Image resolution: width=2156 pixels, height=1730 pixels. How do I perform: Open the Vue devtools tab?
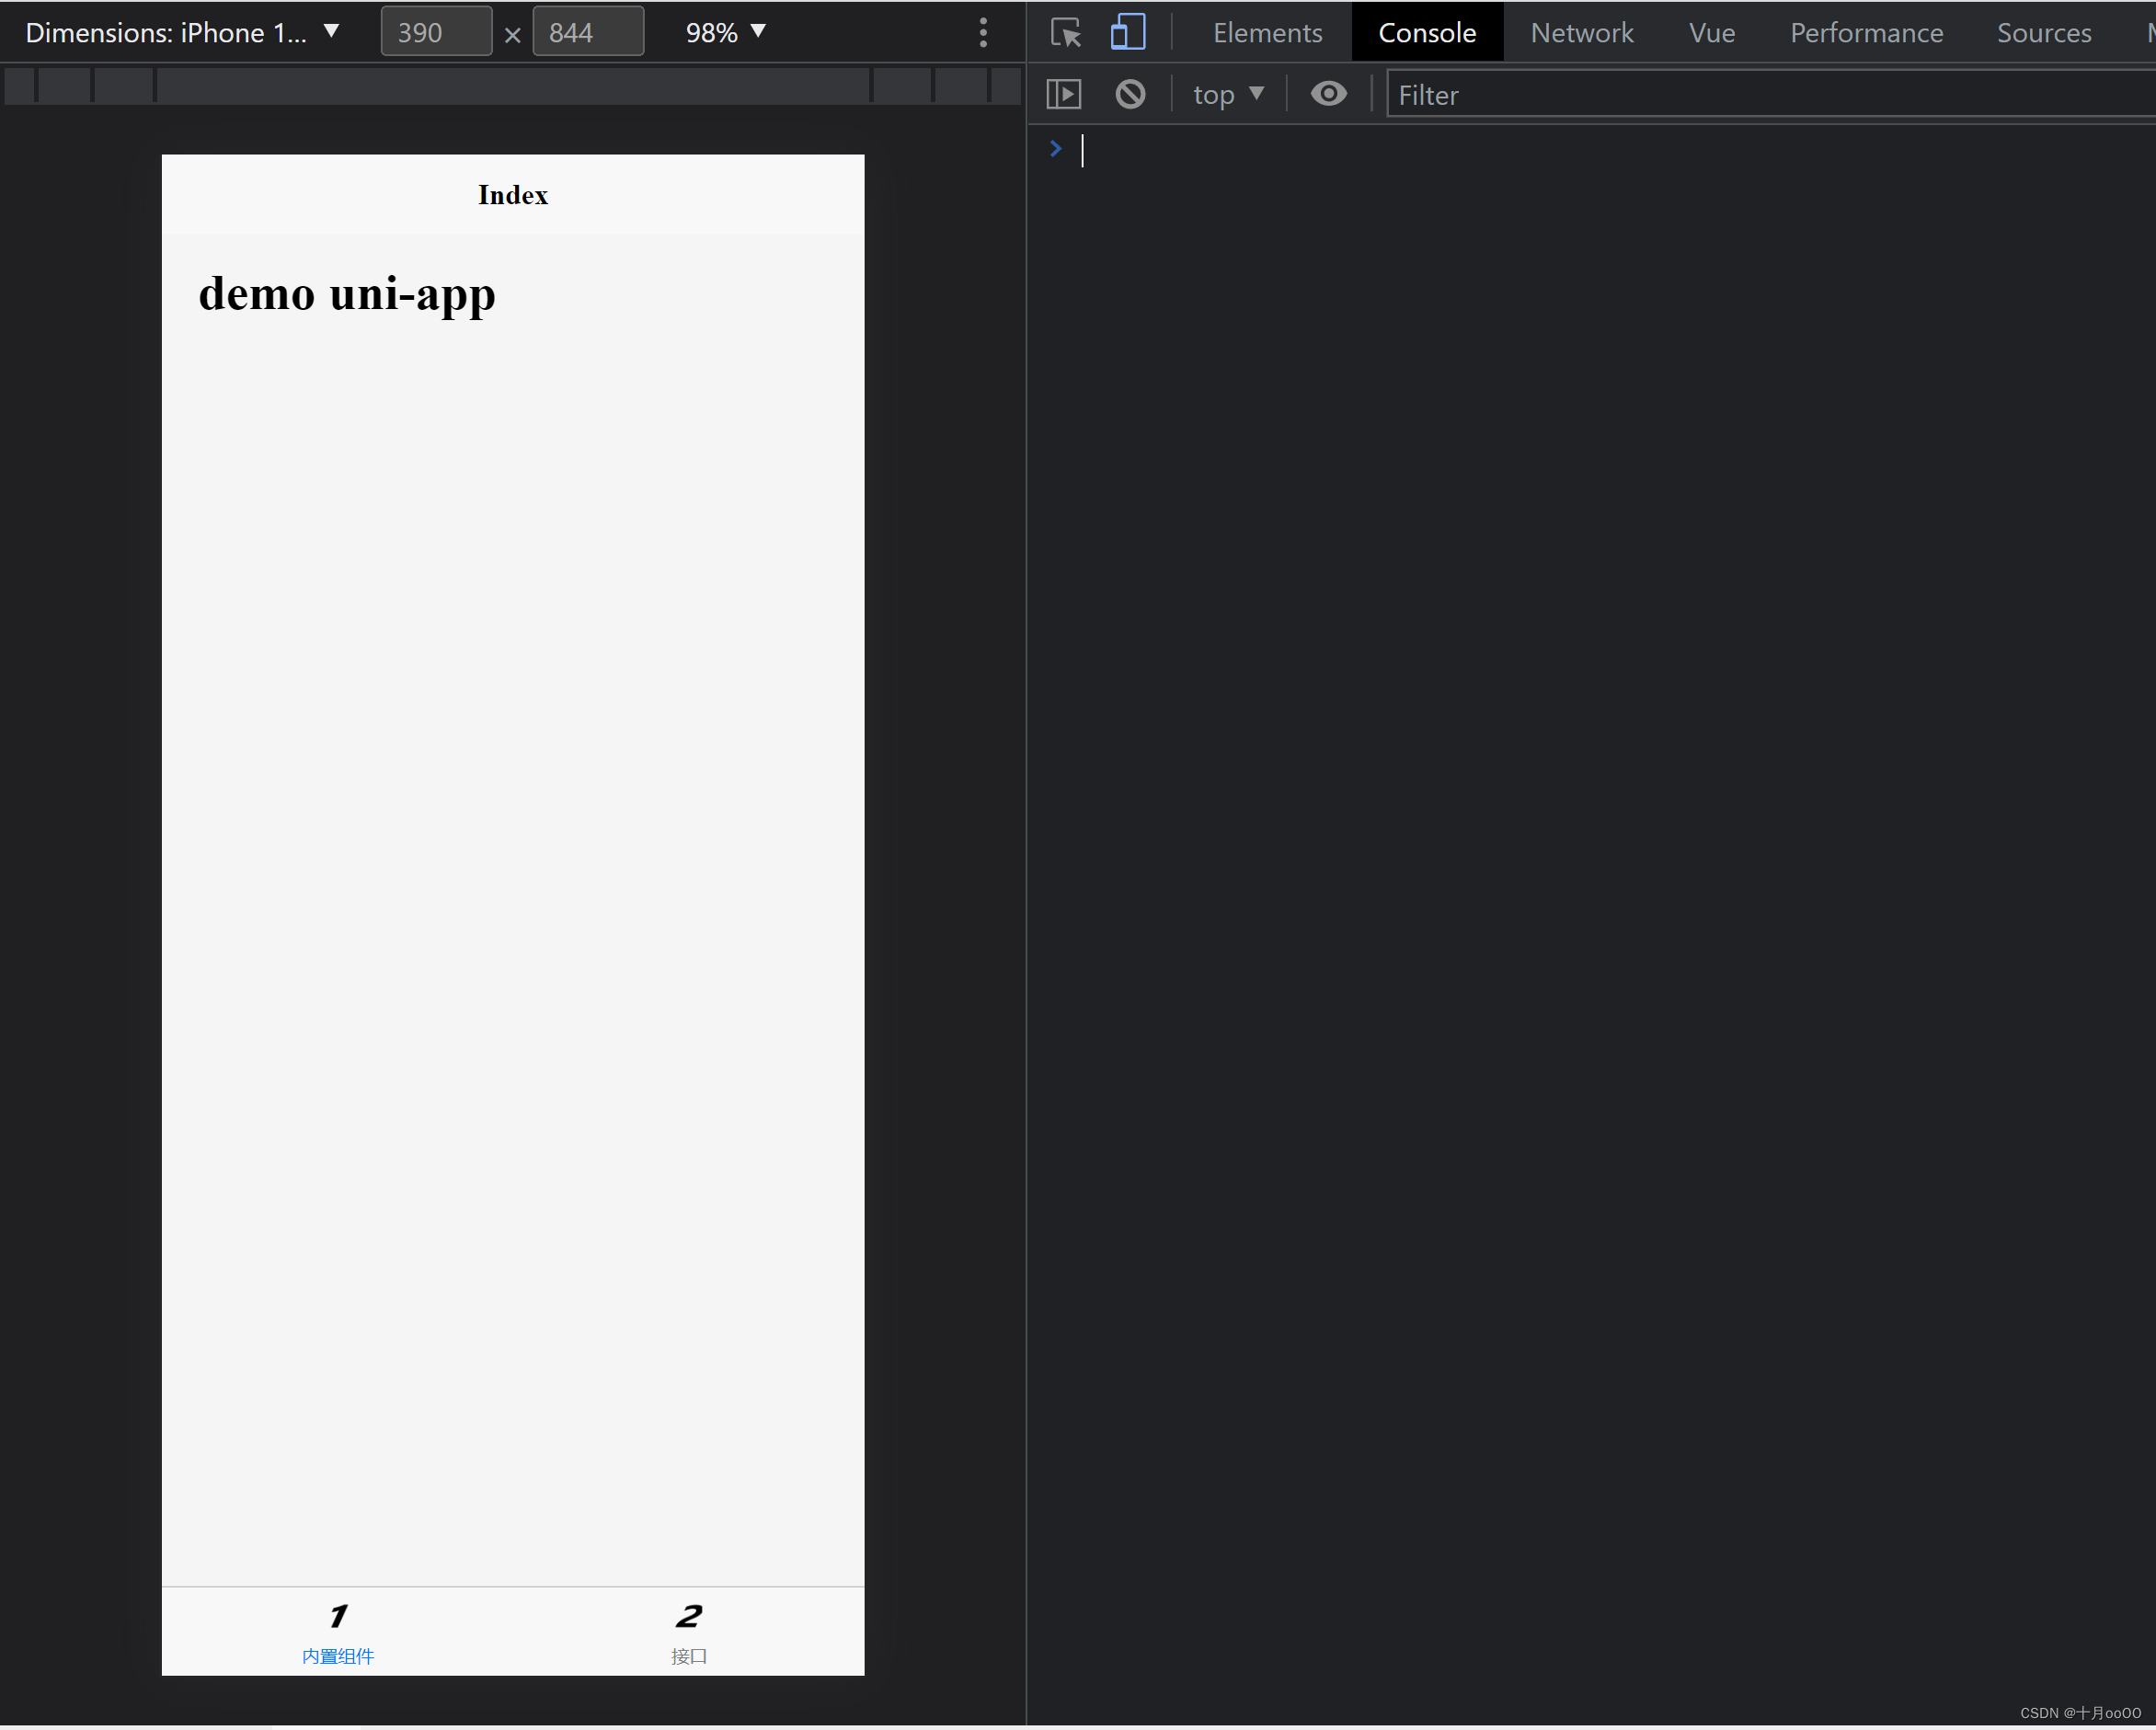pyautogui.click(x=1711, y=33)
